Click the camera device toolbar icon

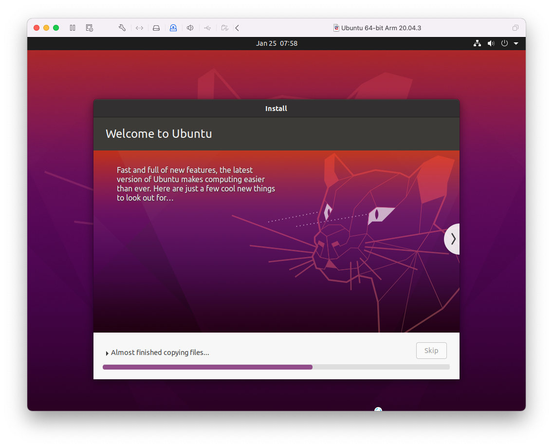(x=173, y=28)
